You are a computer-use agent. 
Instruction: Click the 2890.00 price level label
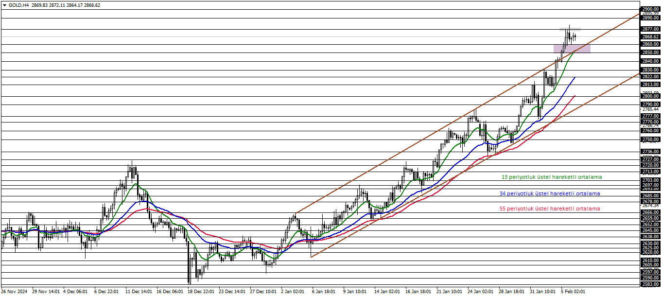coord(650,18)
